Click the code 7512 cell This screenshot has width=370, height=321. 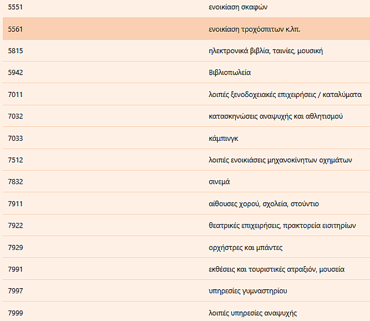16,160
